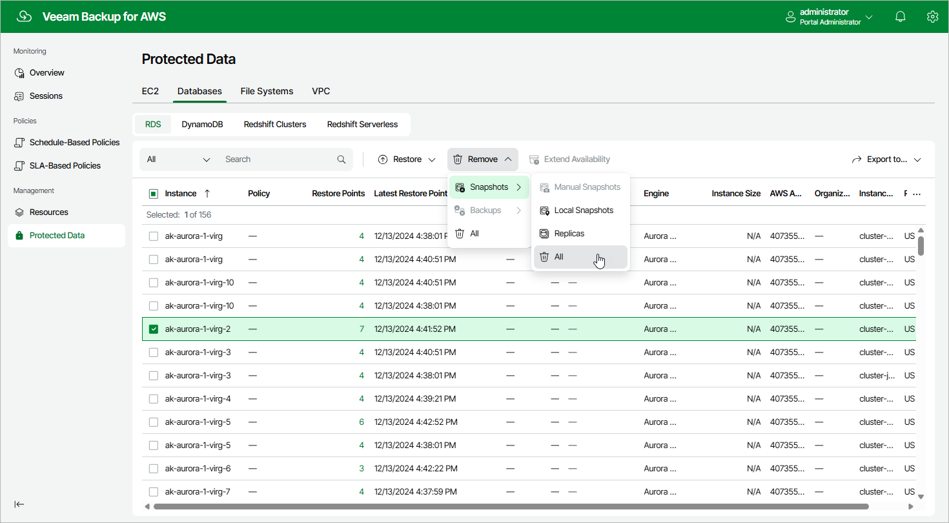
Task: Switch to the VPC tab
Action: 321,92
